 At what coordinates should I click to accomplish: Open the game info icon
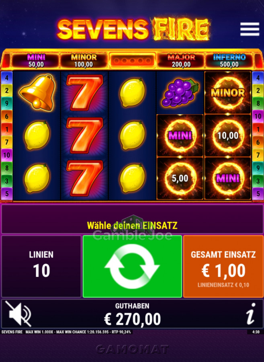251,313
